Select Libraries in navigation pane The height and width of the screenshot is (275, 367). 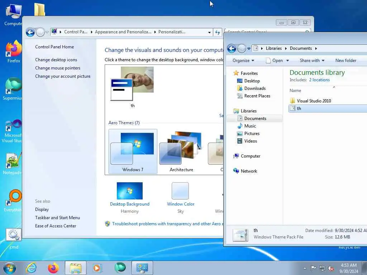tap(248, 111)
